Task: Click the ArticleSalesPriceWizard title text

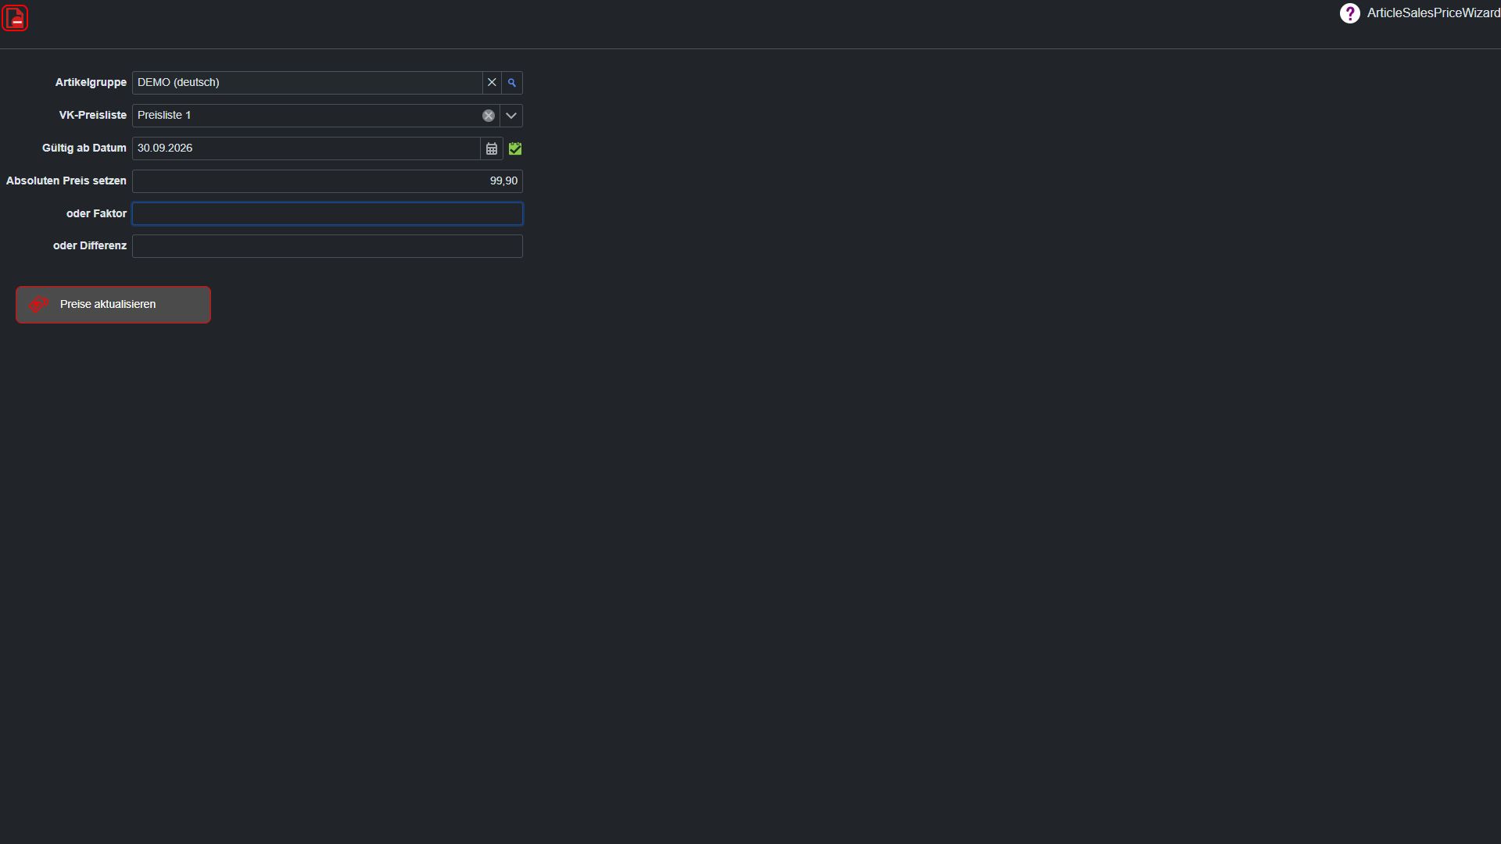Action: click(1433, 13)
